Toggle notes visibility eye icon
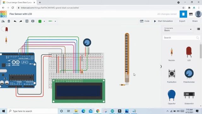 click(33, 21)
